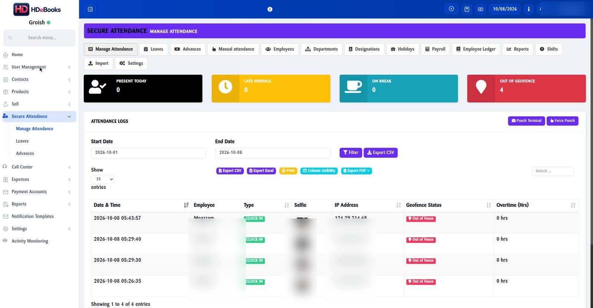Collapse the Secure Attendance menu

point(39,117)
